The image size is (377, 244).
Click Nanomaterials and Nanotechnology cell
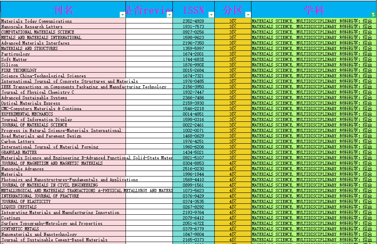coord(63,234)
